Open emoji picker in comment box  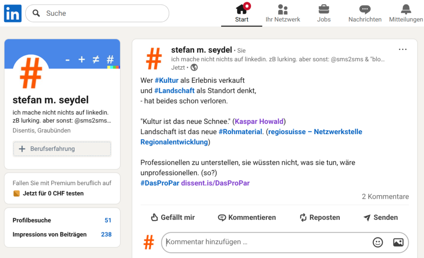378,242
